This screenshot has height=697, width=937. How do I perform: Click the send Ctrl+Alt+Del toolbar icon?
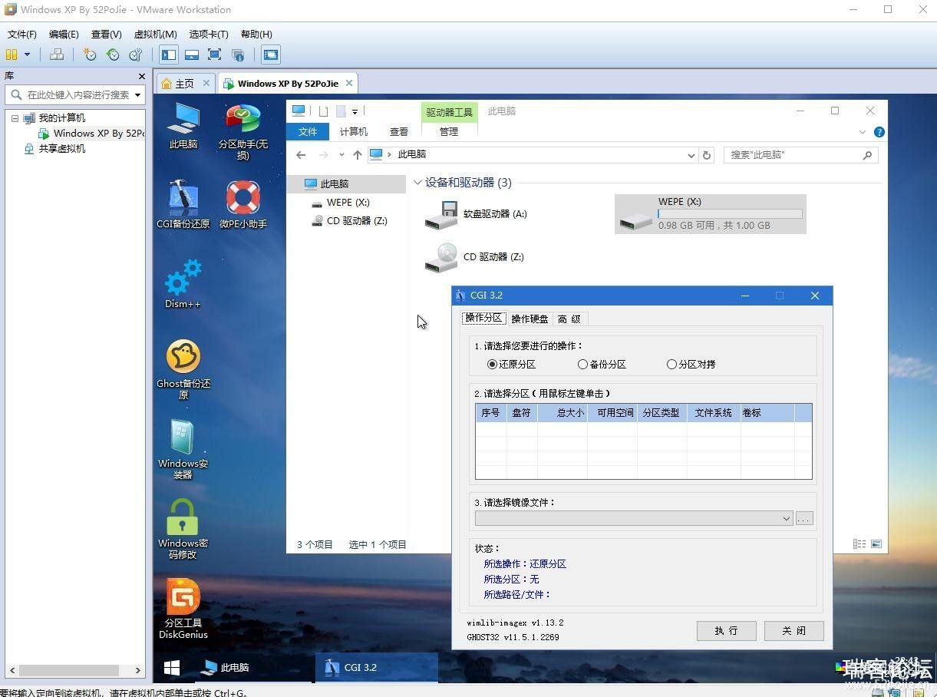[56, 55]
